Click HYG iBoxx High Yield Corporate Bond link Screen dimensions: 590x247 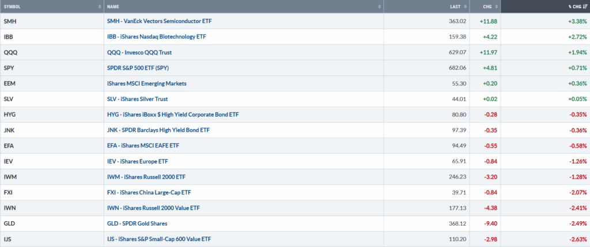pyautogui.click(x=173, y=115)
